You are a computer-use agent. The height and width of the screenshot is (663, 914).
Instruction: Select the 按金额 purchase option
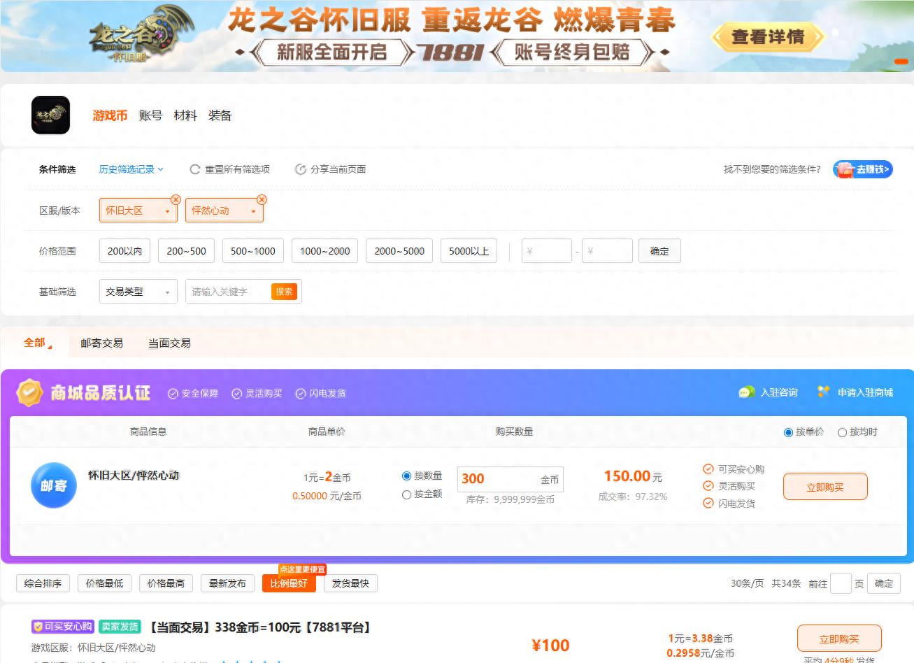tap(406, 494)
